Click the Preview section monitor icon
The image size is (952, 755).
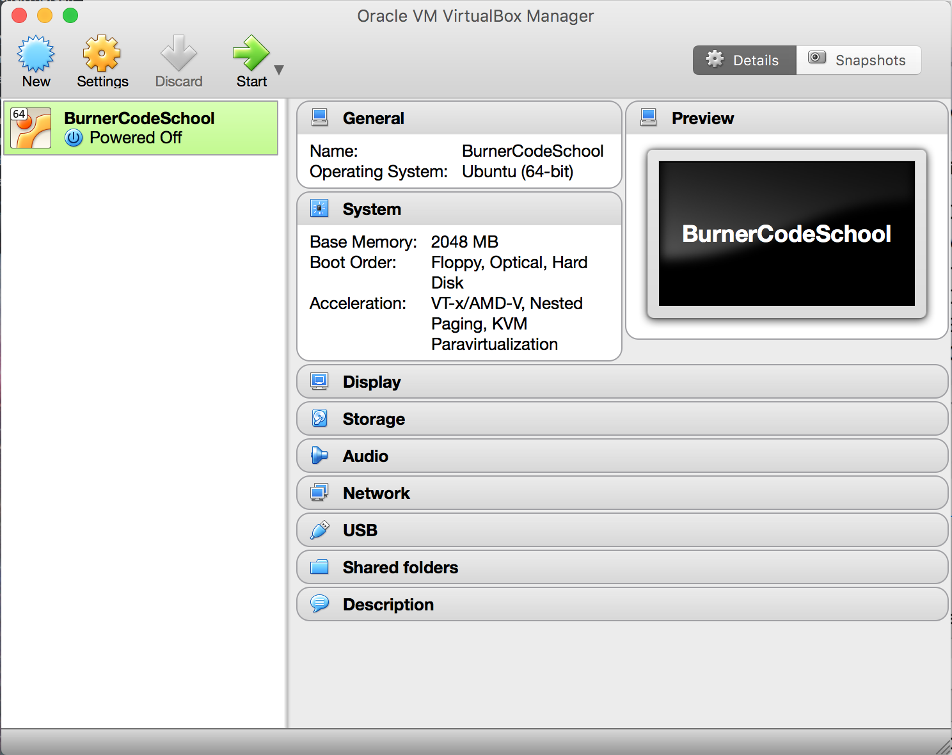648,118
